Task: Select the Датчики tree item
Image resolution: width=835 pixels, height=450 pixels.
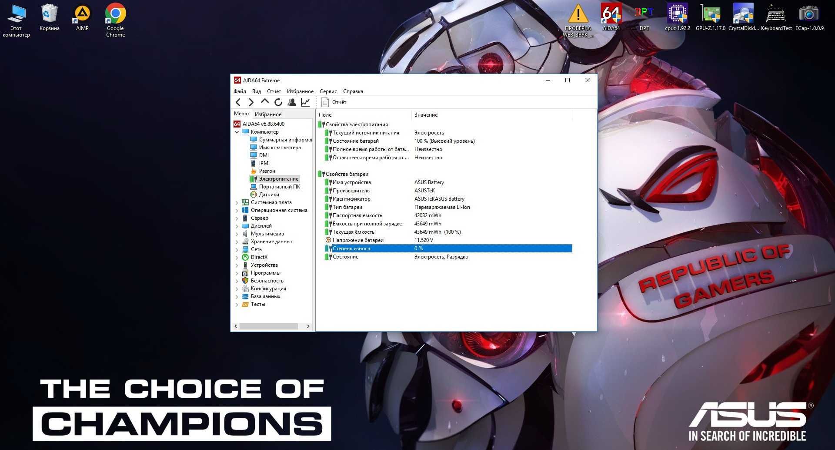Action: 264,195
